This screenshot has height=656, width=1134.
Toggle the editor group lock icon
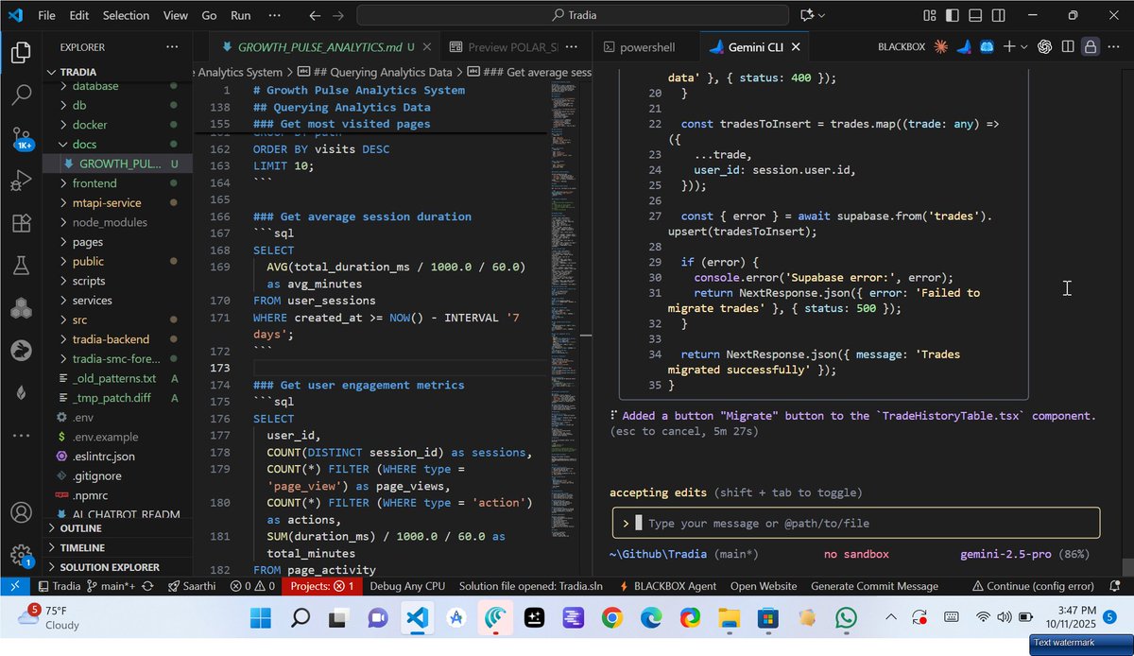click(1091, 46)
